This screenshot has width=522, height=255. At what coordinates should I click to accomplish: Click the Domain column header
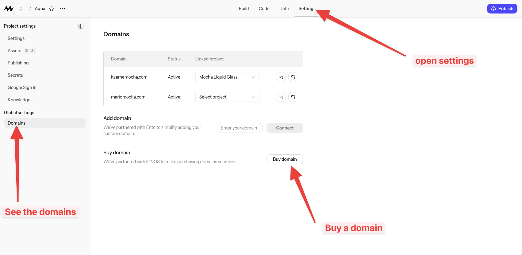(x=119, y=59)
